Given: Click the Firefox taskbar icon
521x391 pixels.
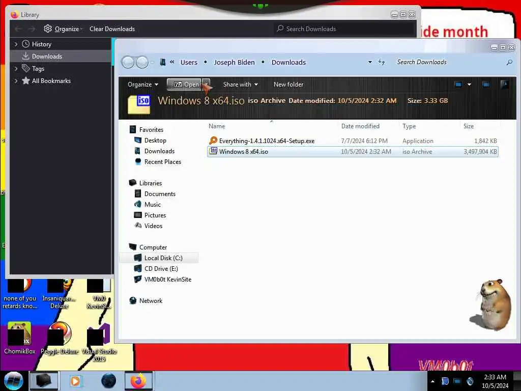Looking at the screenshot, I should click(138, 381).
